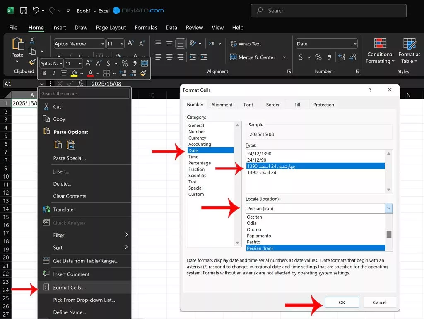Select the Custom category in the list
The width and height of the screenshot is (424, 319).
pos(210,194)
